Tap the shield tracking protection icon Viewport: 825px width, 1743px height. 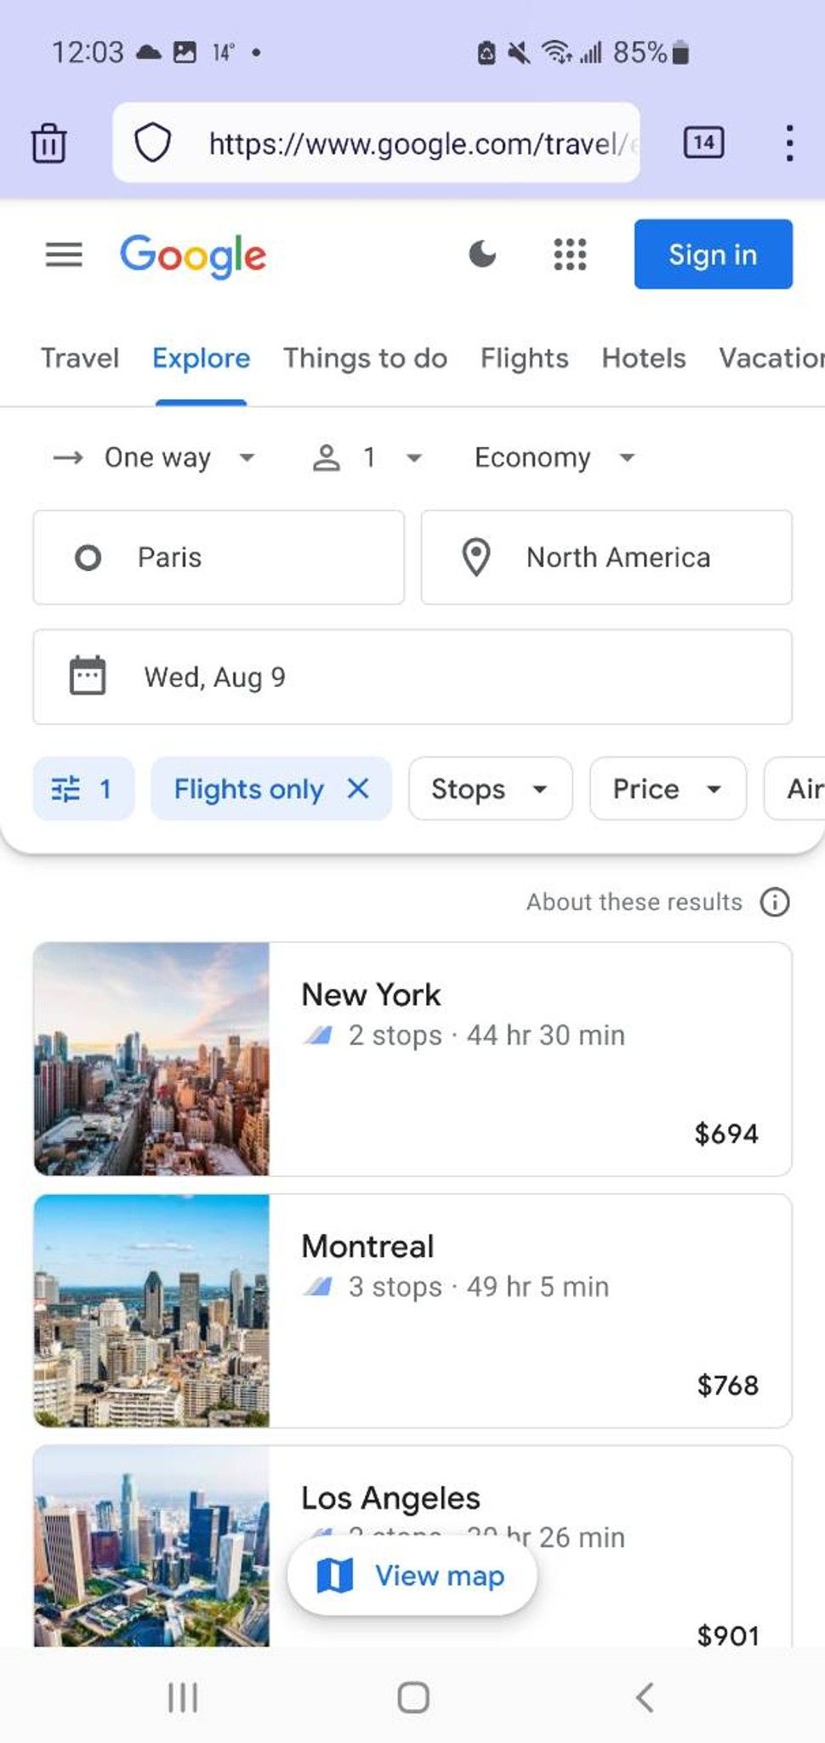[153, 143]
